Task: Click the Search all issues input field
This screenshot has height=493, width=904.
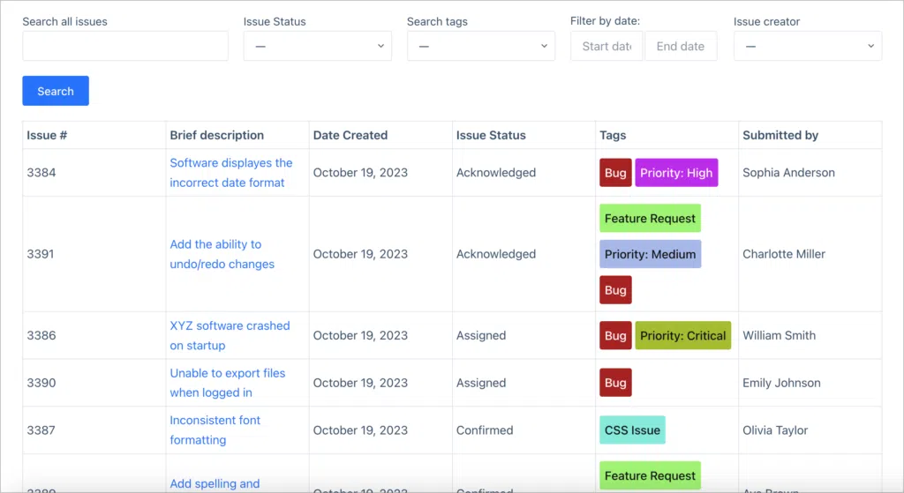Action: coord(125,46)
